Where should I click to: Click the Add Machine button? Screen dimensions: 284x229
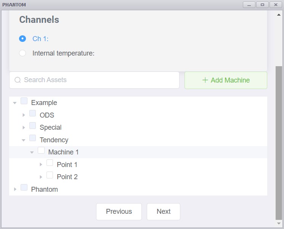[226, 80]
